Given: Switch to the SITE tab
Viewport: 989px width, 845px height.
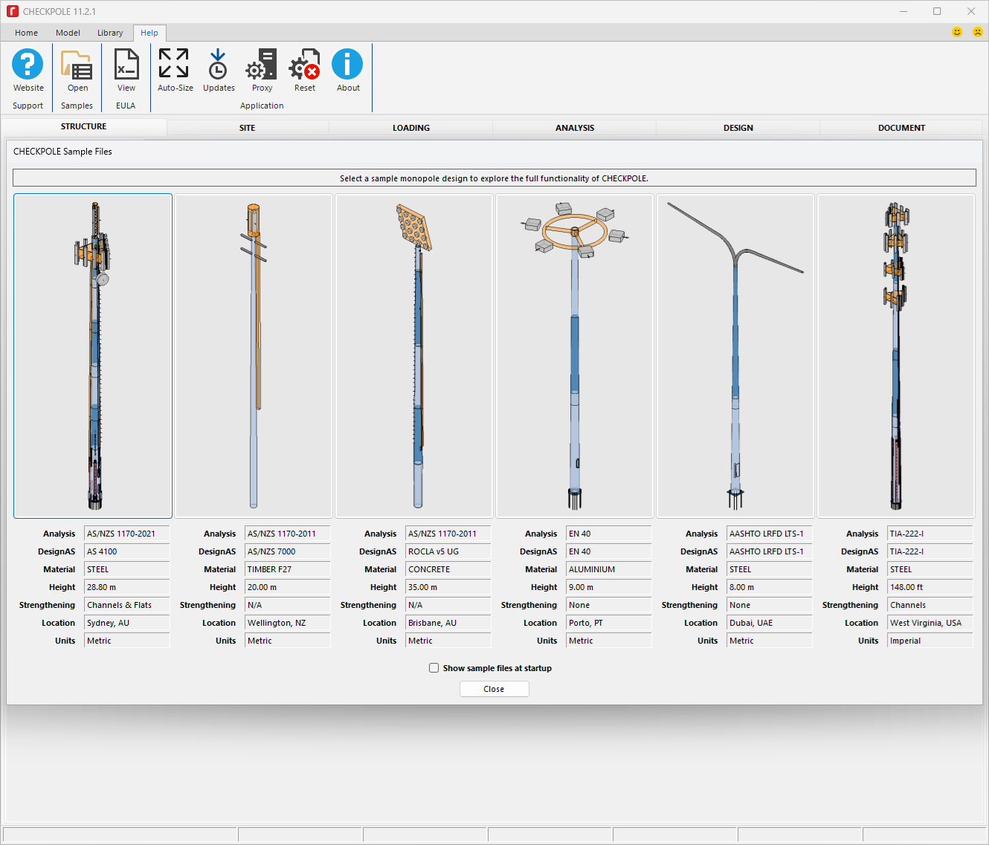Looking at the screenshot, I should pos(248,128).
